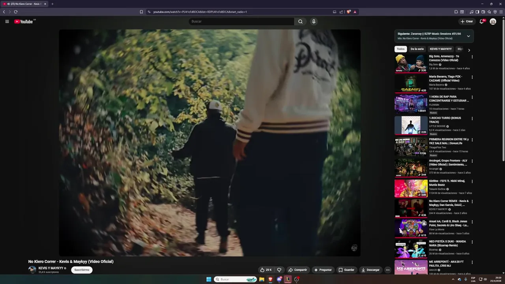Open options for 6ix9ine FEFE video
The image size is (505, 284).
(x=472, y=181)
